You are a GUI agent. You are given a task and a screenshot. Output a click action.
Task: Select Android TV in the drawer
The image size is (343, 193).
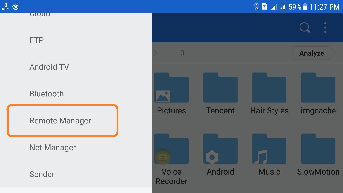49,67
